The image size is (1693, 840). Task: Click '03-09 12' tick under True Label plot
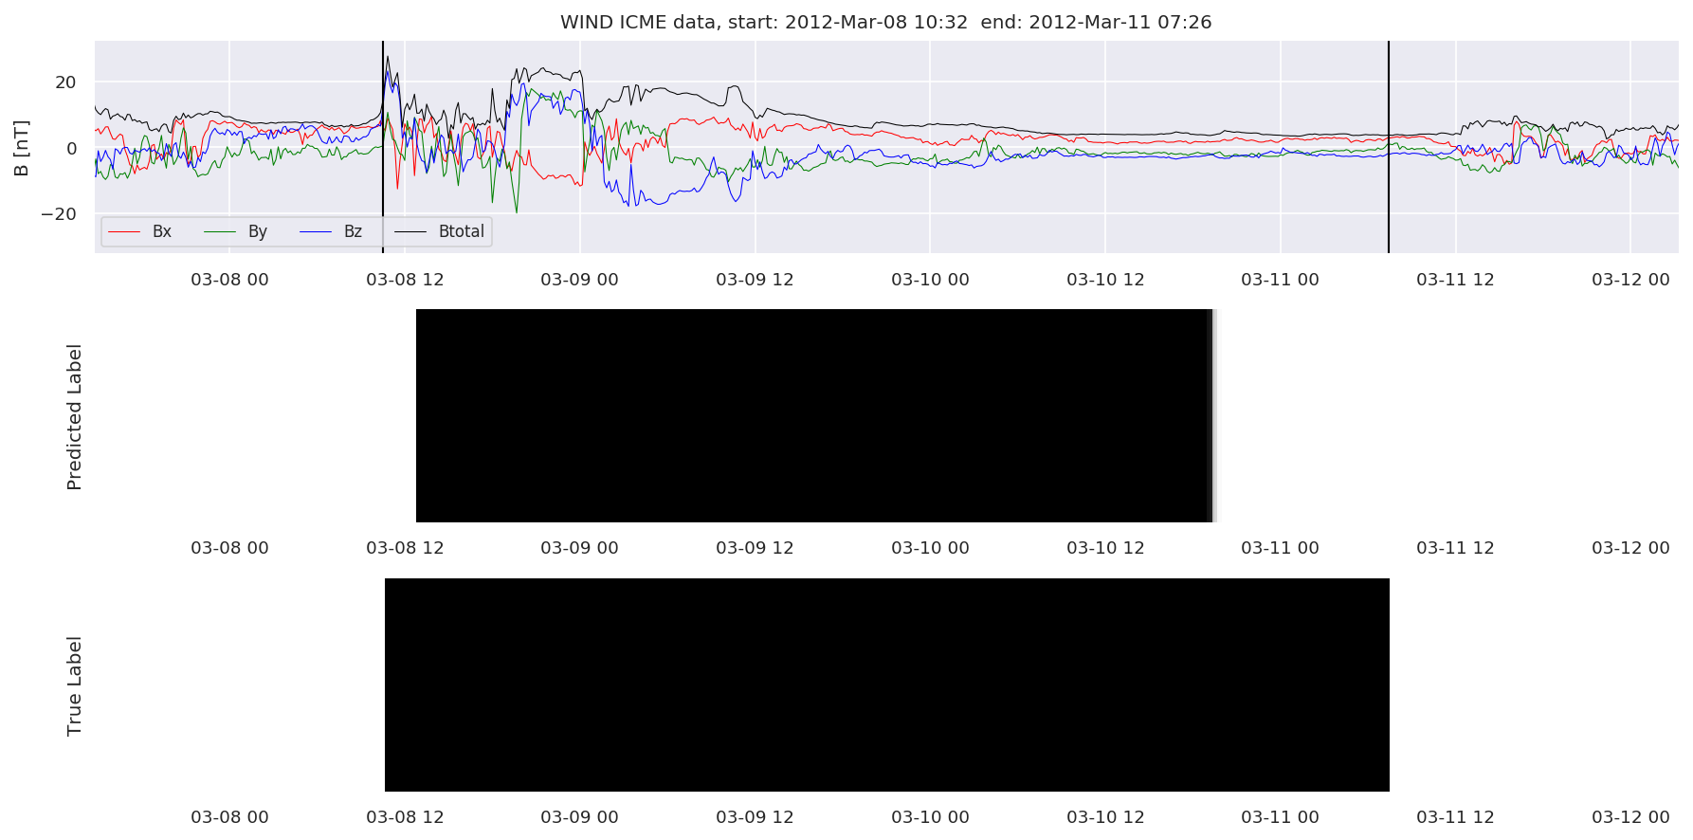pyautogui.click(x=755, y=817)
